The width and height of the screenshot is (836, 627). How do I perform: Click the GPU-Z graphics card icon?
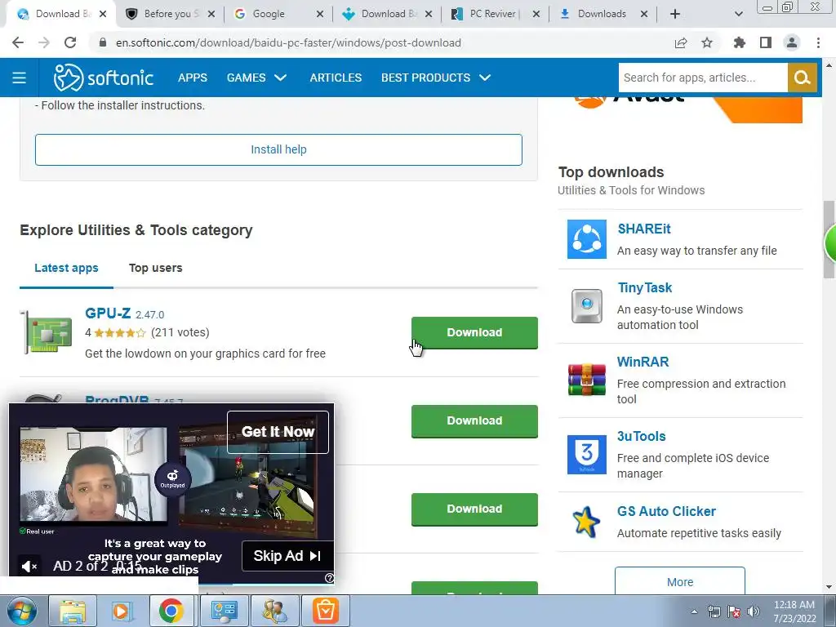tap(47, 332)
